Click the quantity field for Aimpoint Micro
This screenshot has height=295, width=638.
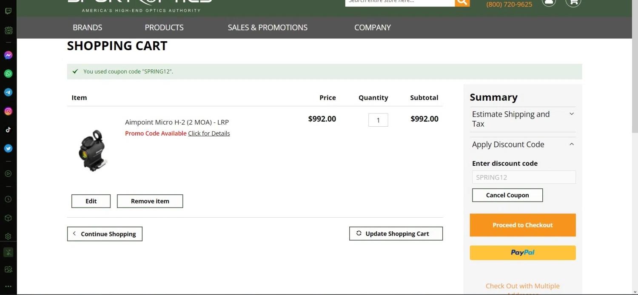[x=378, y=120]
